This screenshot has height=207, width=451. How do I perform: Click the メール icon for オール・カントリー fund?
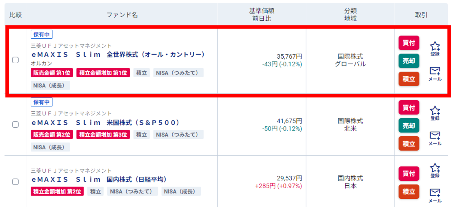[x=435, y=74]
